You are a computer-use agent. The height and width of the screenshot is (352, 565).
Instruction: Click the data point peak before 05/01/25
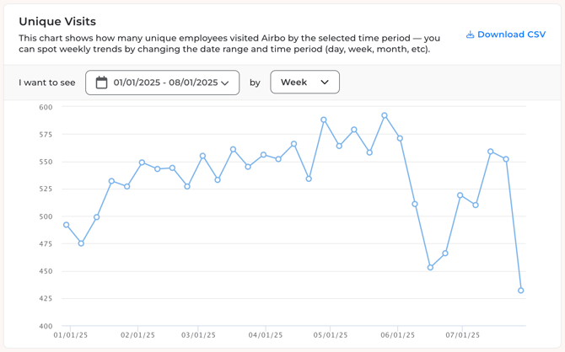point(324,120)
